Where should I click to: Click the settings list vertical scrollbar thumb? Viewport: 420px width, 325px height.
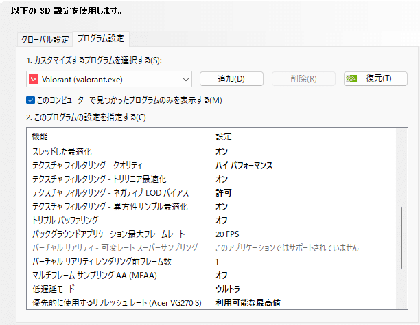401,238
